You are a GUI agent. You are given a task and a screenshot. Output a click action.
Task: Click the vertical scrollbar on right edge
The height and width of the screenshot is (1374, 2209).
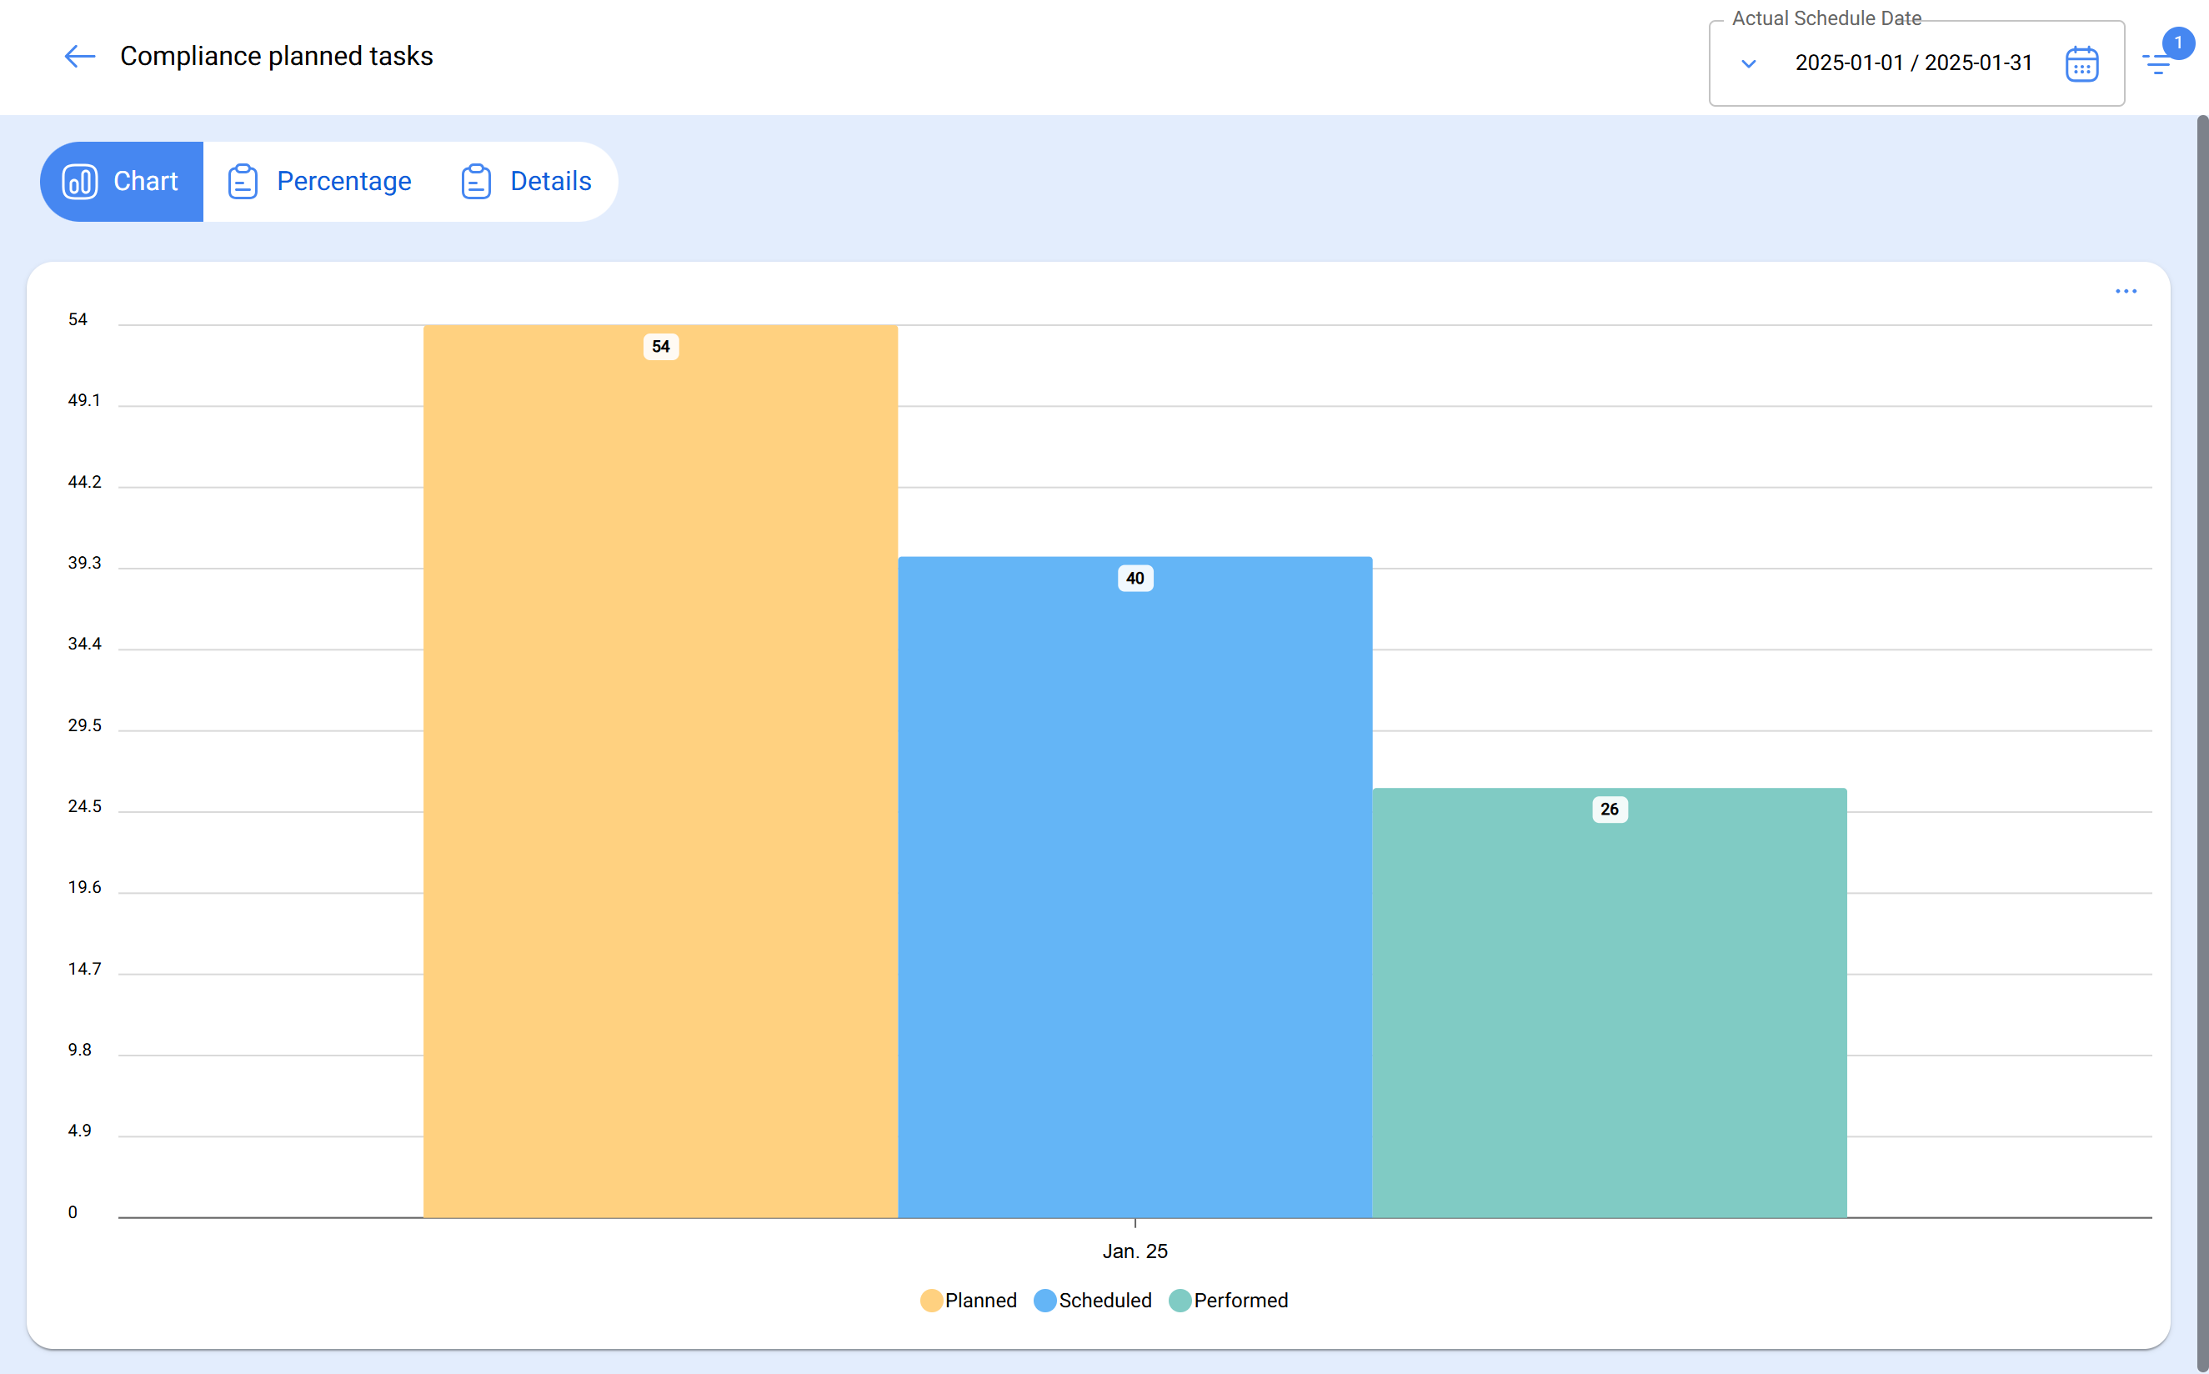2201,727
